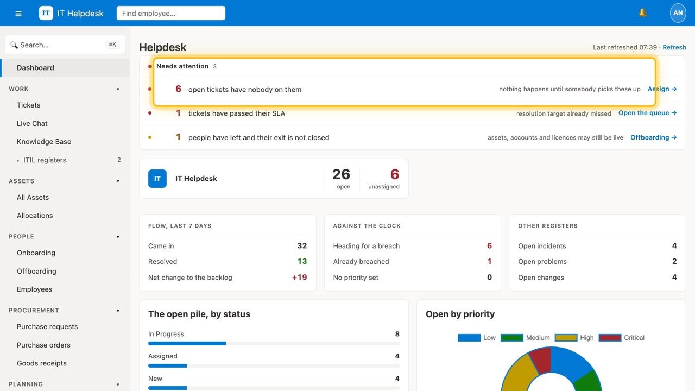
Task: Click the Refresh link
Action: click(x=674, y=47)
